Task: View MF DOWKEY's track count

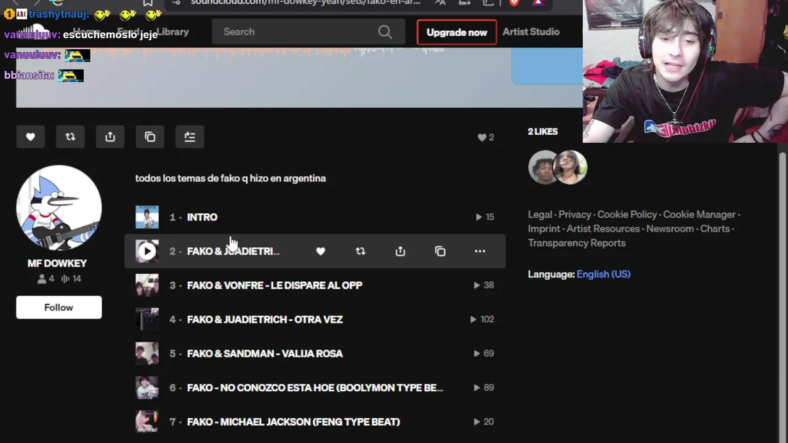Action: pos(73,279)
